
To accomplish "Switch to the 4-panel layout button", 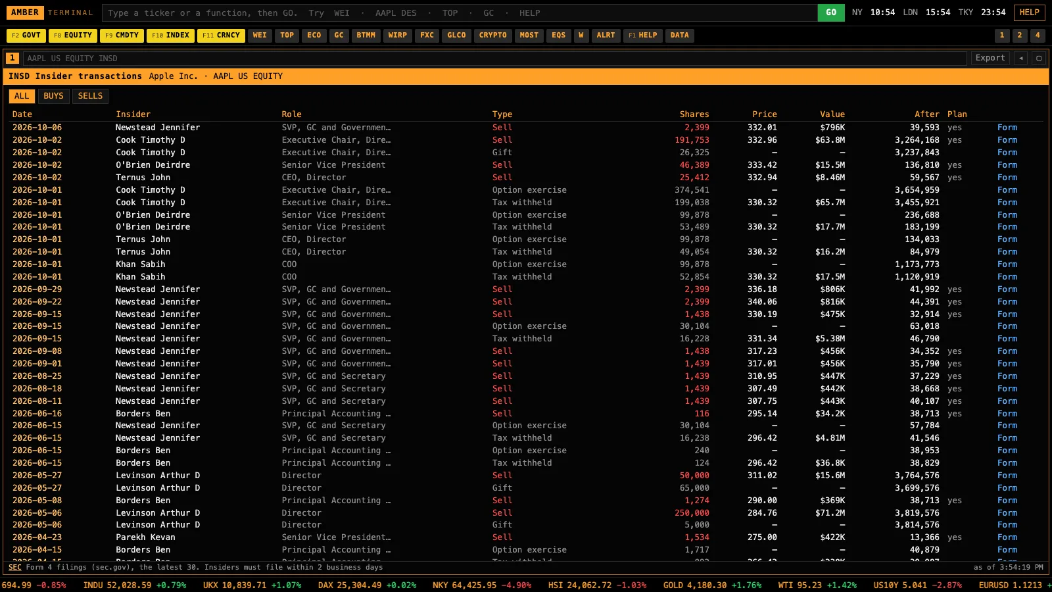I will (1038, 36).
